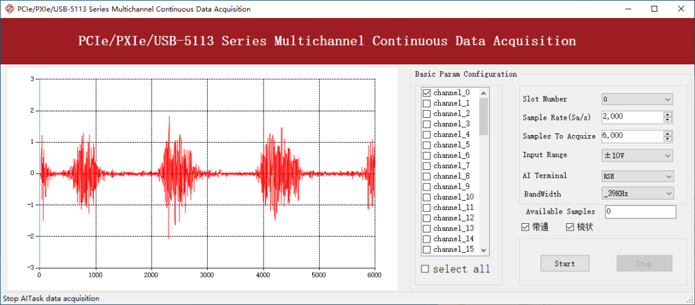This screenshot has height=305, width=695.
Task: Click the 'AI Terminal' label
Action: point(545,176)
